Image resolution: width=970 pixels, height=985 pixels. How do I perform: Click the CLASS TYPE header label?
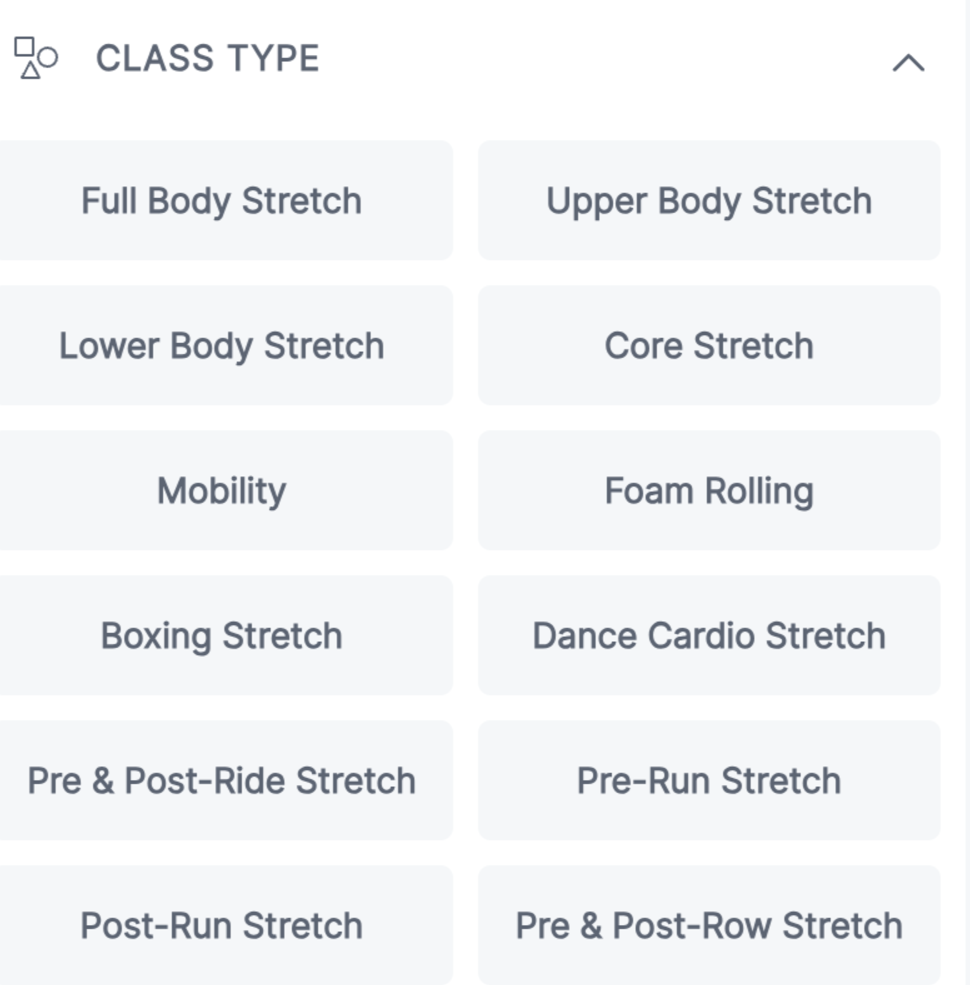[x=207, y=59]
